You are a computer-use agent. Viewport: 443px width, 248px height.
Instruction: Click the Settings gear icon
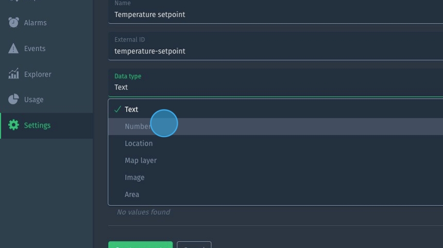click(x=14, y=125)
